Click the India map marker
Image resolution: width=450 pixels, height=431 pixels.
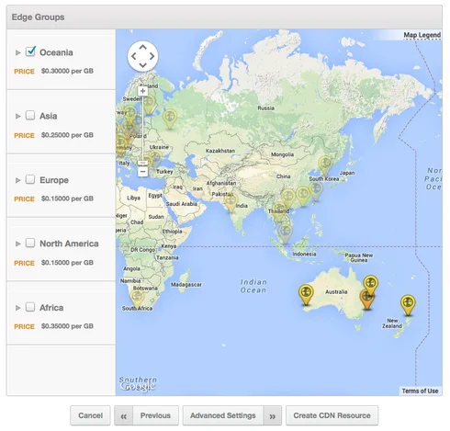231,202
